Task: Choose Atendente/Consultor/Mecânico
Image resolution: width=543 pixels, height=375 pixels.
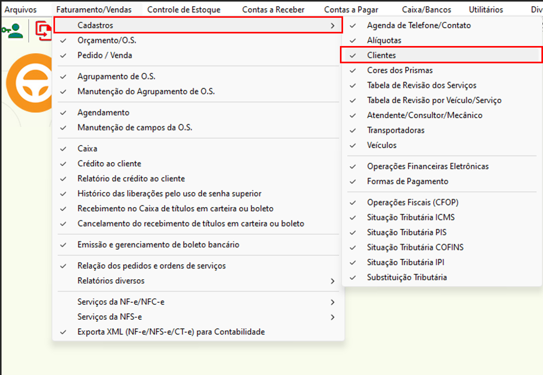Action: [441, 116]
